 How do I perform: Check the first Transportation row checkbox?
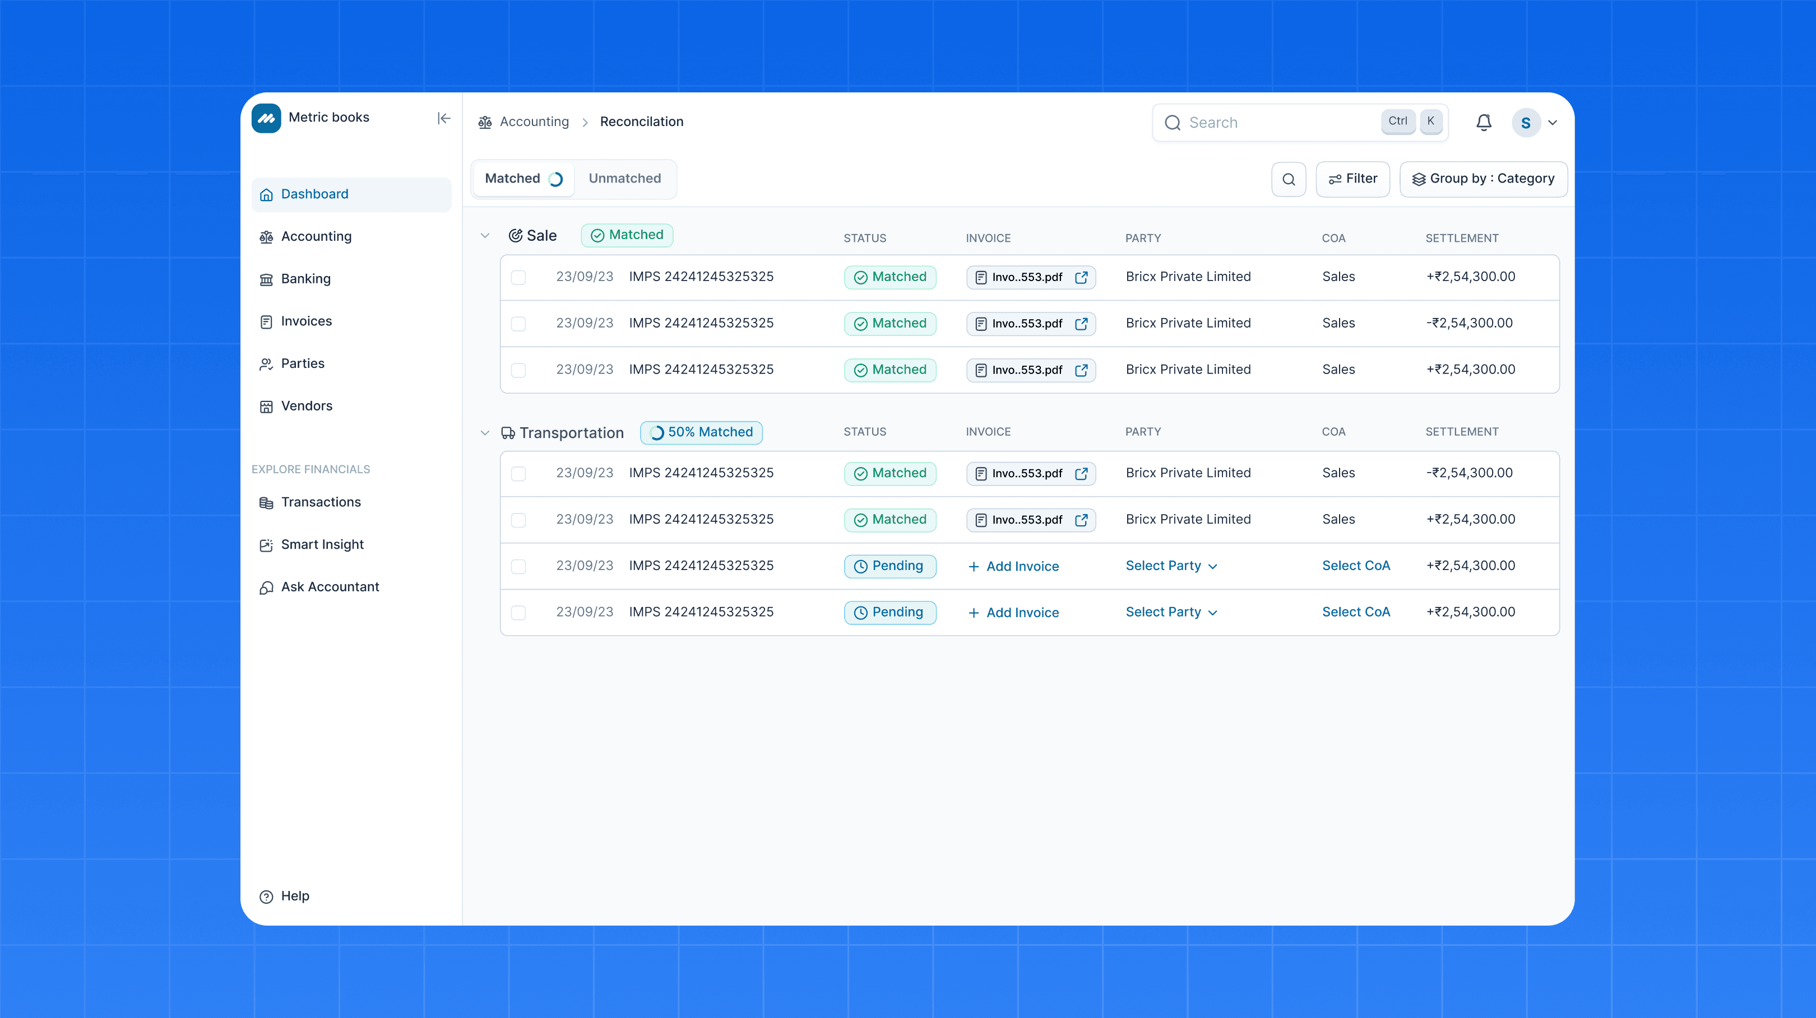518,474
